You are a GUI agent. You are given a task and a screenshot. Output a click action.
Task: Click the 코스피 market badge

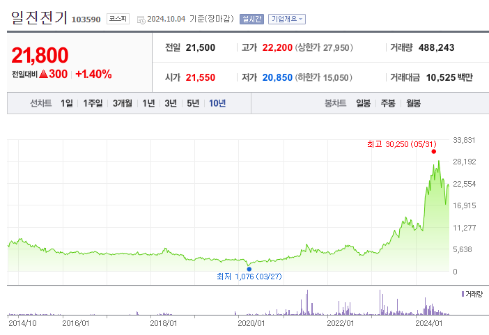118,19
